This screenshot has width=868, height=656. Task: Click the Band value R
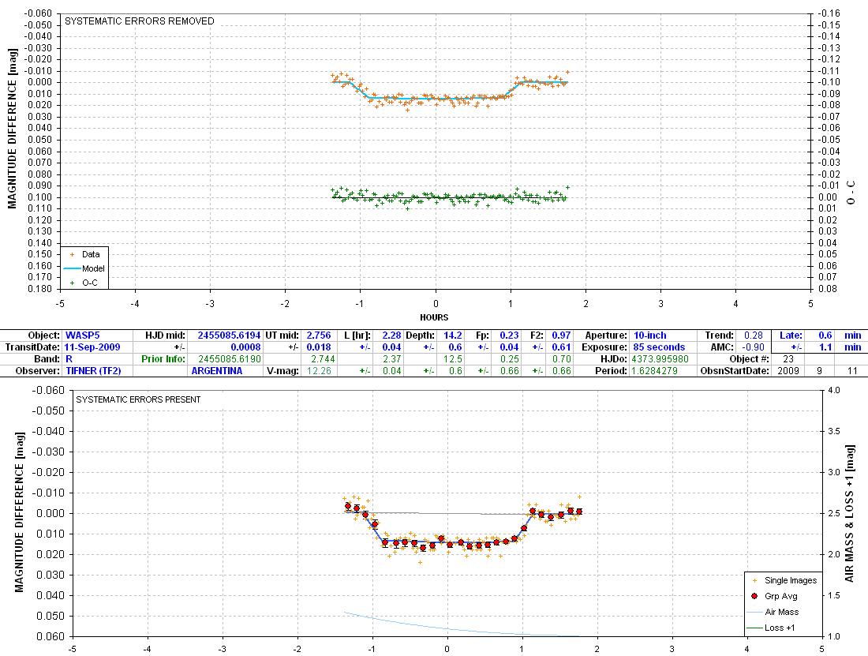click(x=69, y=358)
